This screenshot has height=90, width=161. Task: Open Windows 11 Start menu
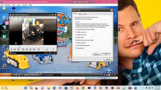(x=25, y=88)
